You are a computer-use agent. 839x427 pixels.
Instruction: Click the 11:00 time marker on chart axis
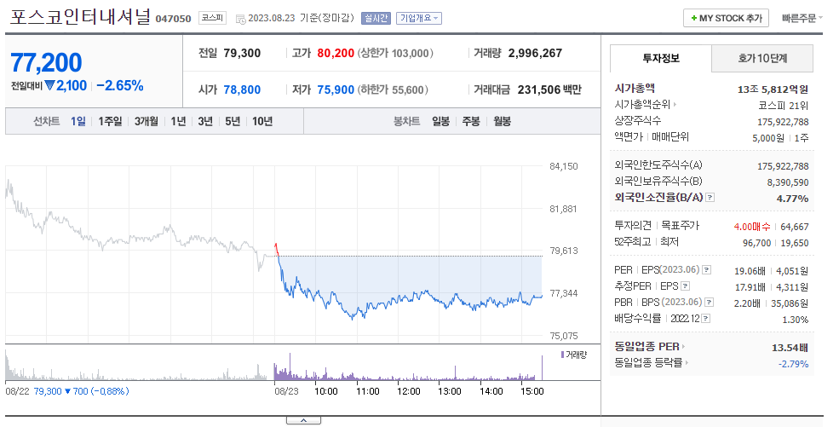tap(368, 391)
